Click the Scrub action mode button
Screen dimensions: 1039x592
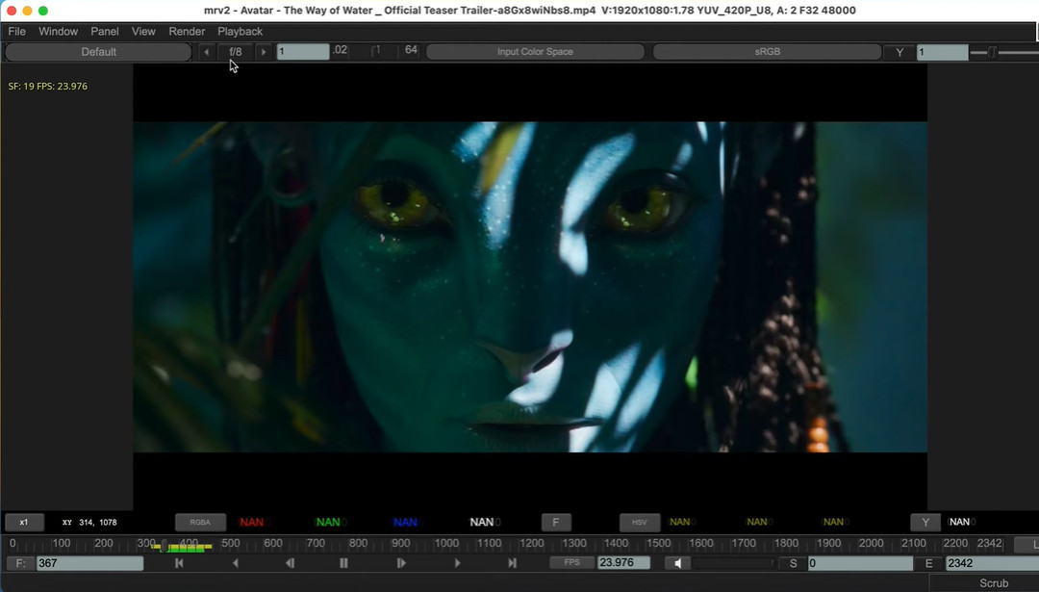(x=985, y=582)
